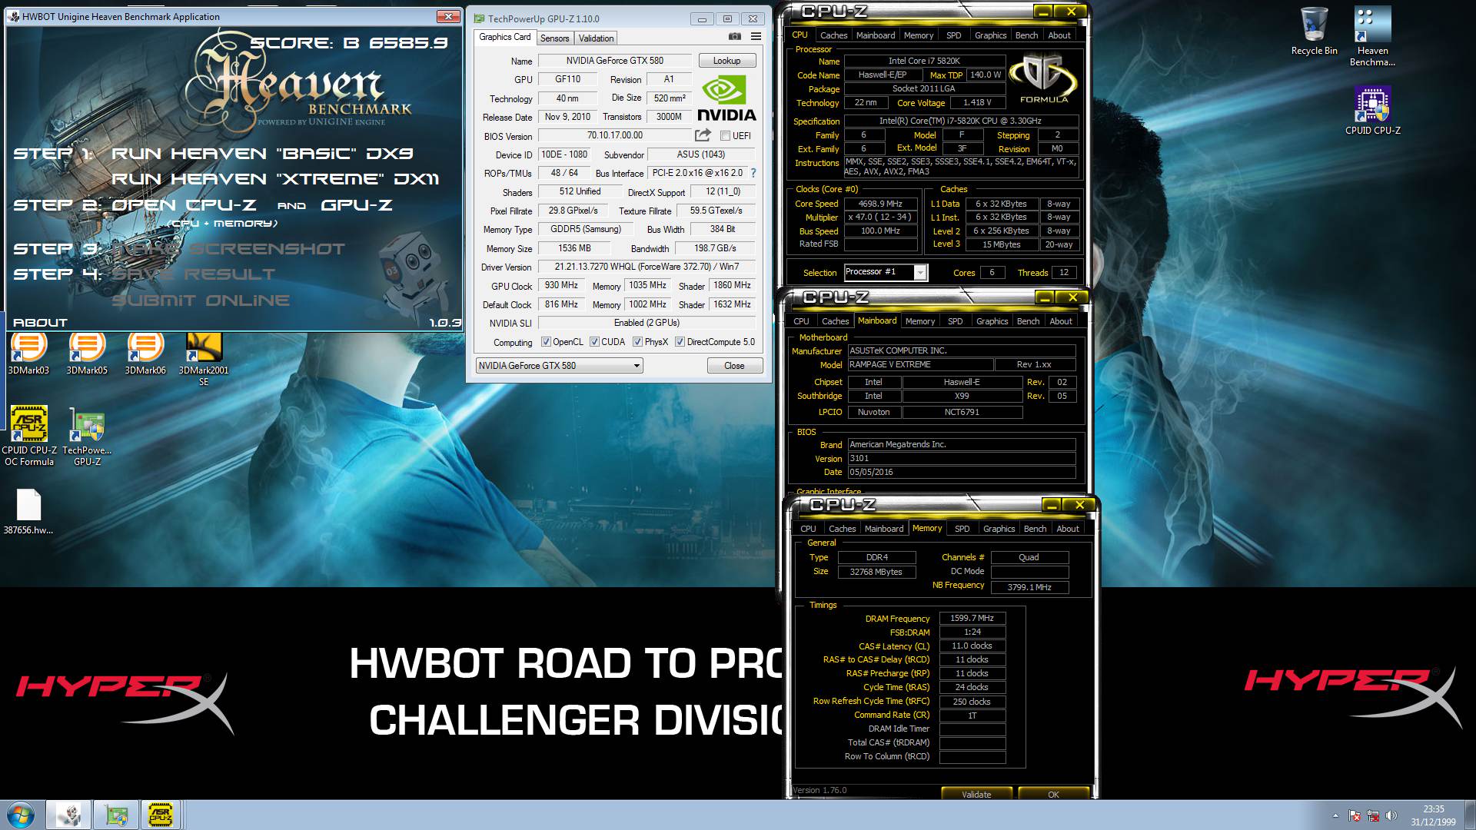Open the SPD tab in top CPU-Z window

coord(953,35)
